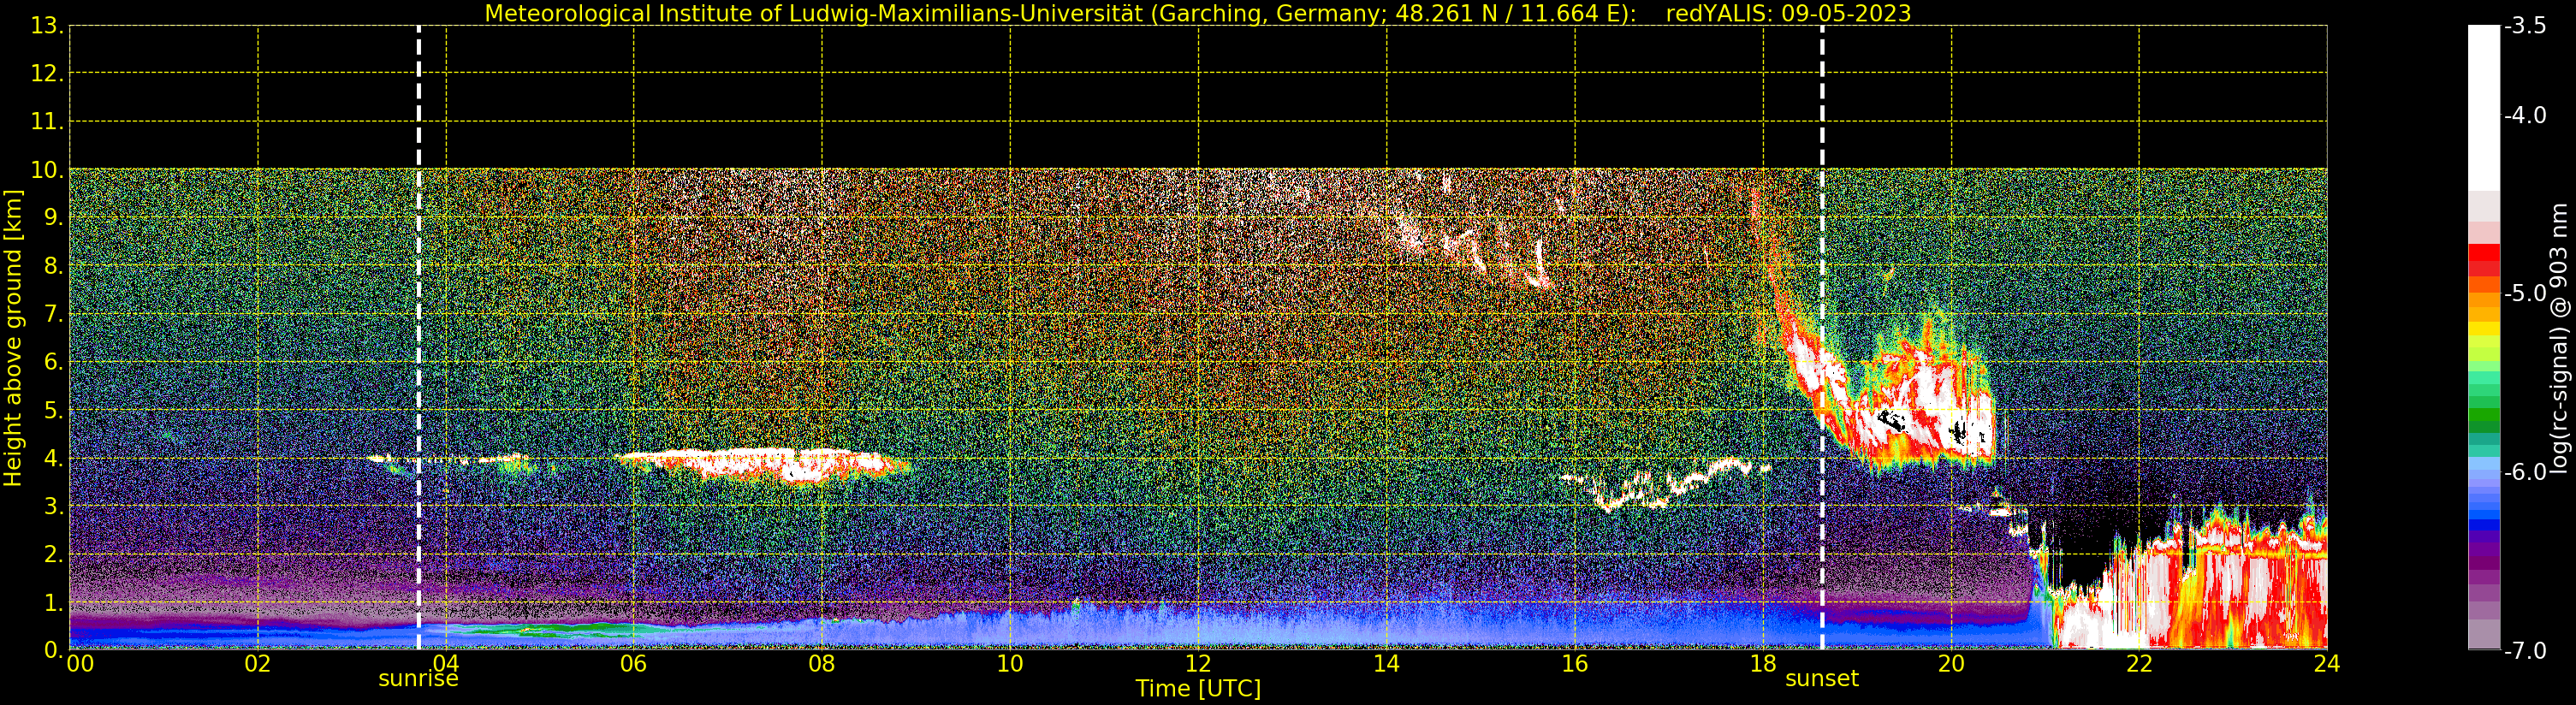Click the colorbar label 'log(rc-signal) @903 nm'
Viewport: 2576px width, 705px height.
point(2559,338)
